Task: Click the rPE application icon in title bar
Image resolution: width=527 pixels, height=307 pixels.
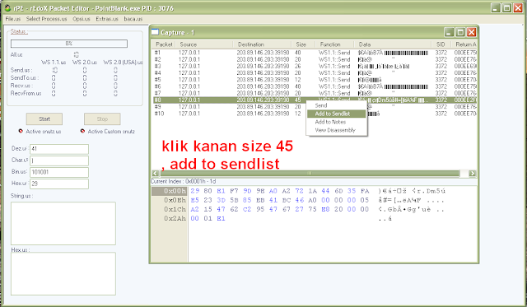Action: [x=7, y=7]
